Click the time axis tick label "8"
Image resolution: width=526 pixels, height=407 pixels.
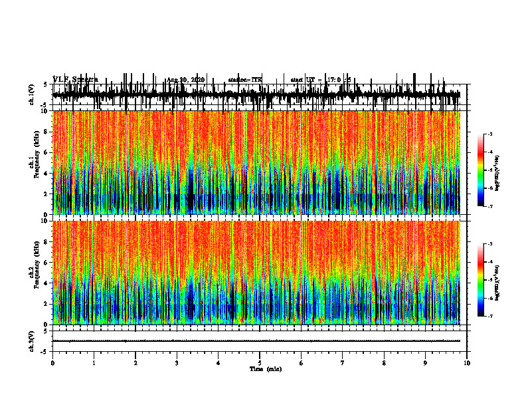[384, 363]
